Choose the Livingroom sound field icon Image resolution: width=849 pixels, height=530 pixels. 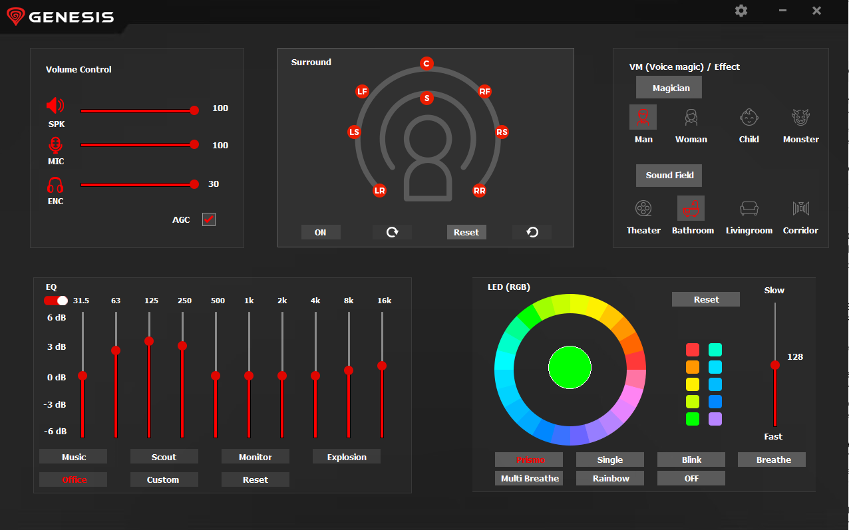coord(749,208)
